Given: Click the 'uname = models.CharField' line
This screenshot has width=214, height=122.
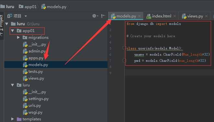Looking at the screenshot, I should click(x=172, y=54).
